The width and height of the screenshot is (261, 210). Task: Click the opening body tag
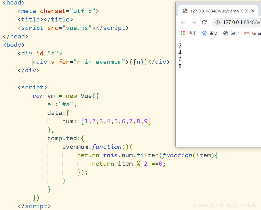[x=14, y=45]
